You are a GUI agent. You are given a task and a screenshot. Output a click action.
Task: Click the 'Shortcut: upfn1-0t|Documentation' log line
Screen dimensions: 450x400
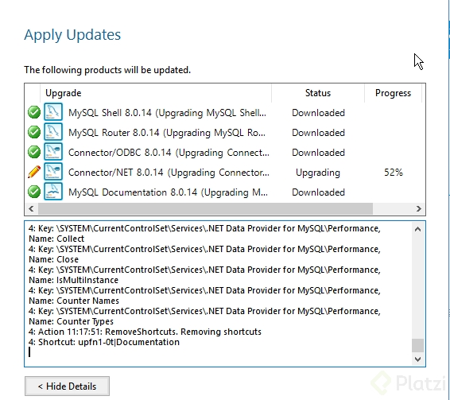click(104, 342)
